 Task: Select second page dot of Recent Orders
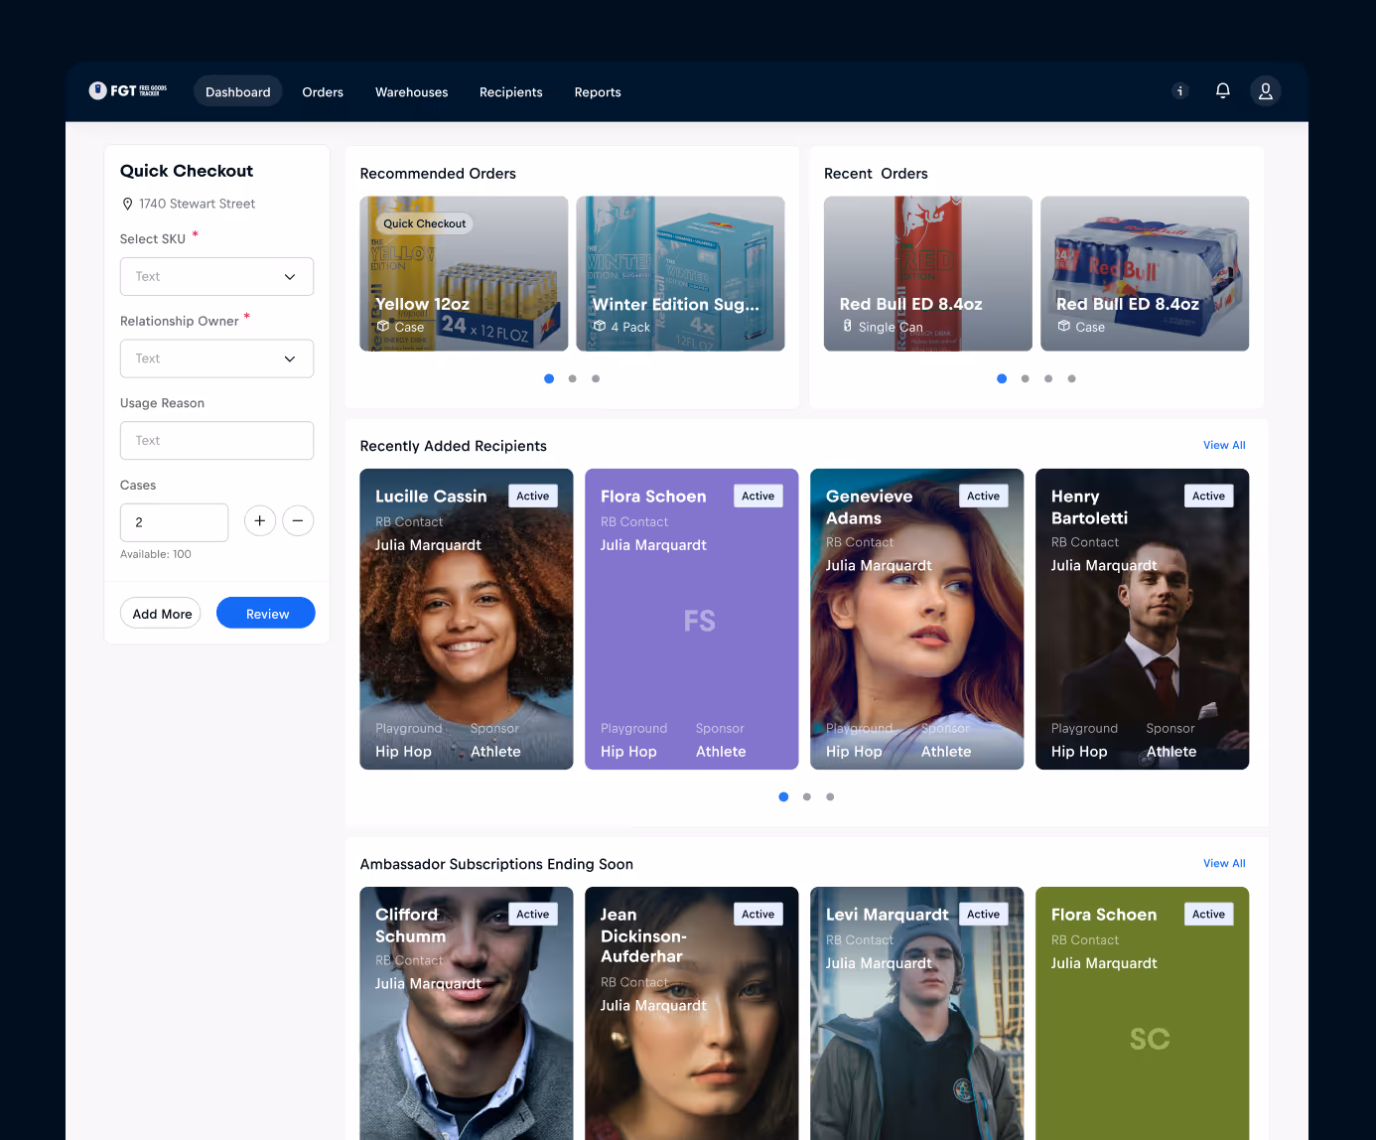point(1026,378)
